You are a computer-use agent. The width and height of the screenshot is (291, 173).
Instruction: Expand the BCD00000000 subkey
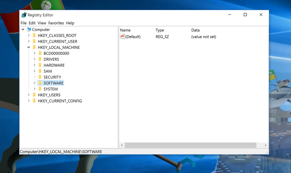click(x=34, y=53)
